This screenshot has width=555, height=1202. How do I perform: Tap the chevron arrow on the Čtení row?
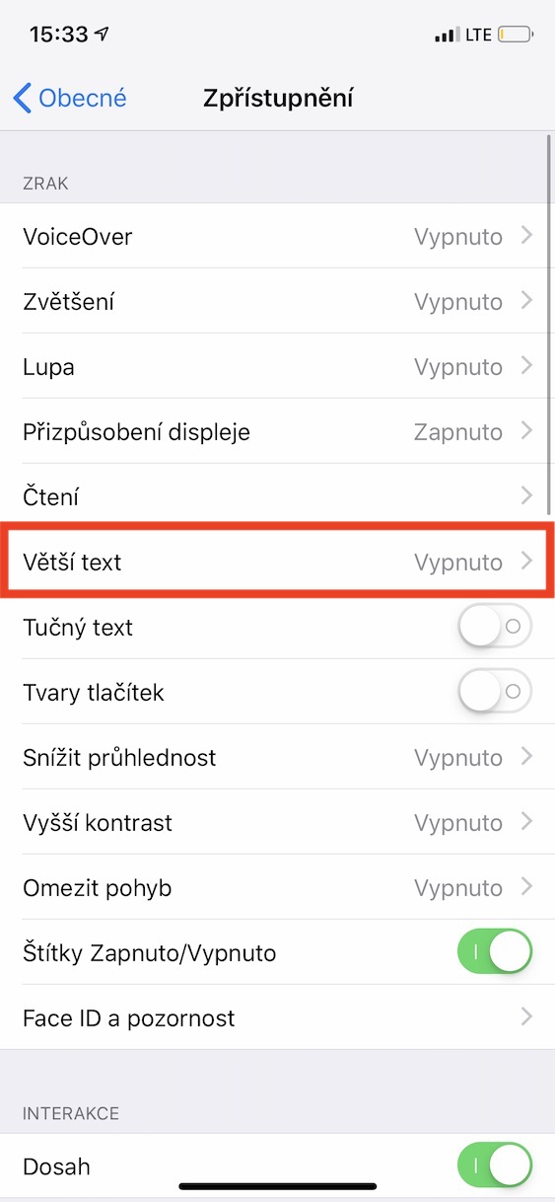(526, 496)
